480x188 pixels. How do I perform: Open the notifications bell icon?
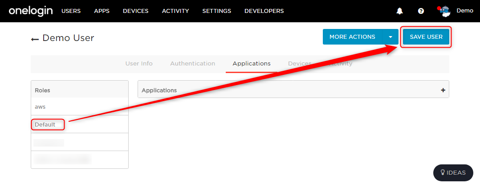pos(399,11)
